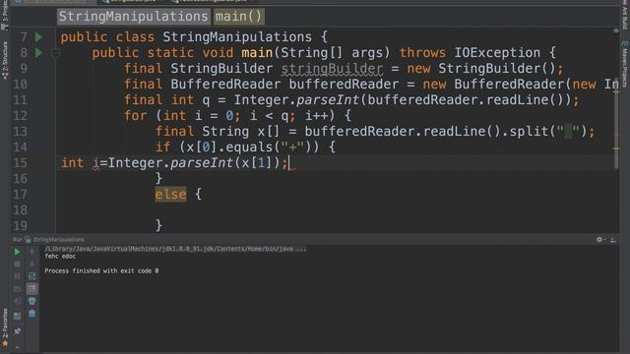The height and width of the screenshot is (354, 630).
Task: Click the StringManipulations breadcrumb
Action: [134, 17]
